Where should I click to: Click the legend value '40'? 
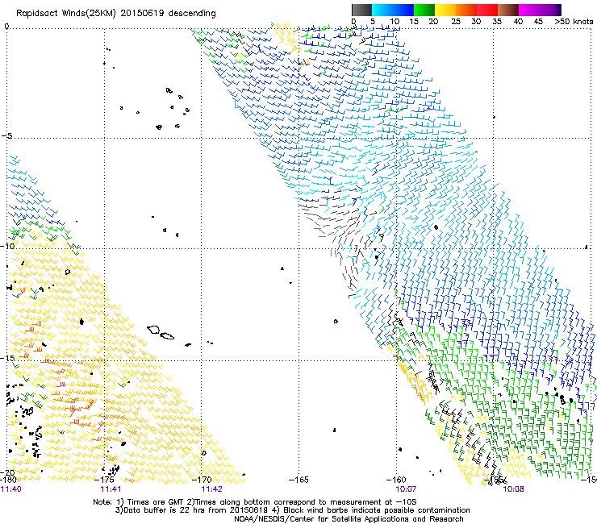(x=518, y=22)
